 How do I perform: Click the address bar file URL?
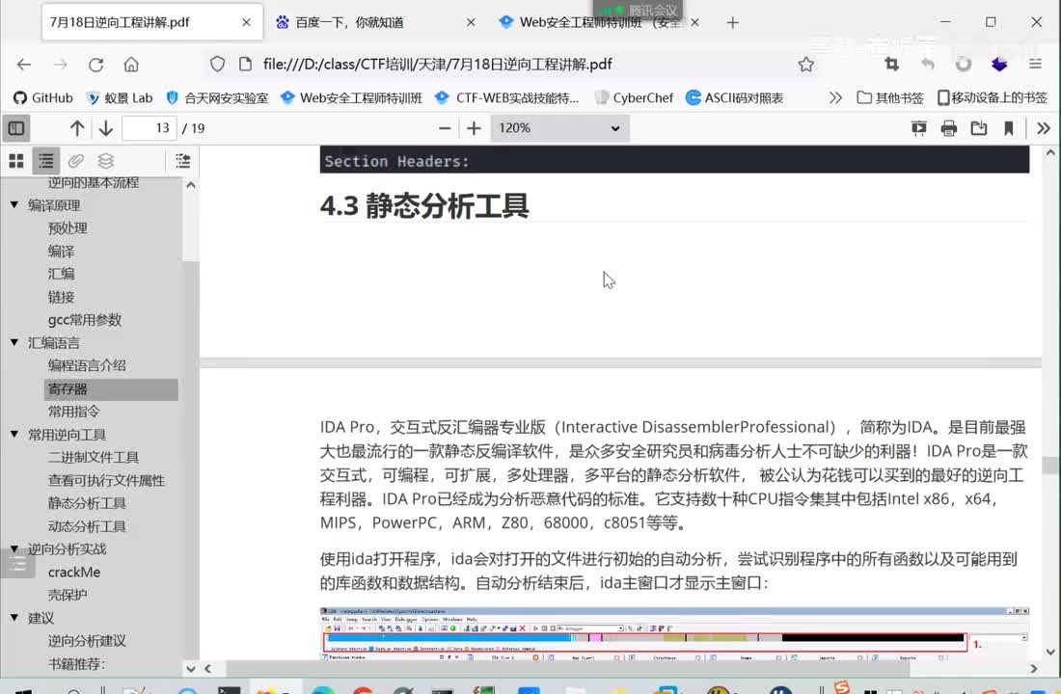point(437,65)
